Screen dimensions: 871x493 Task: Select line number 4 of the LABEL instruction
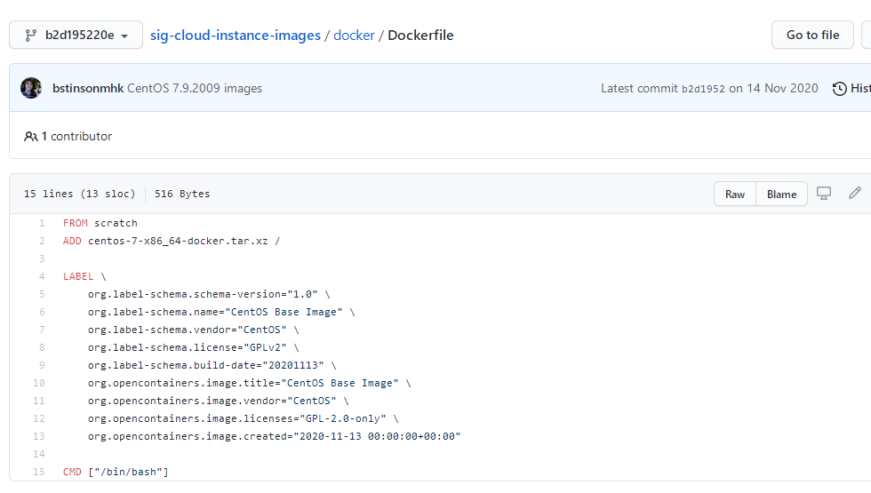(x=41, y=276)
